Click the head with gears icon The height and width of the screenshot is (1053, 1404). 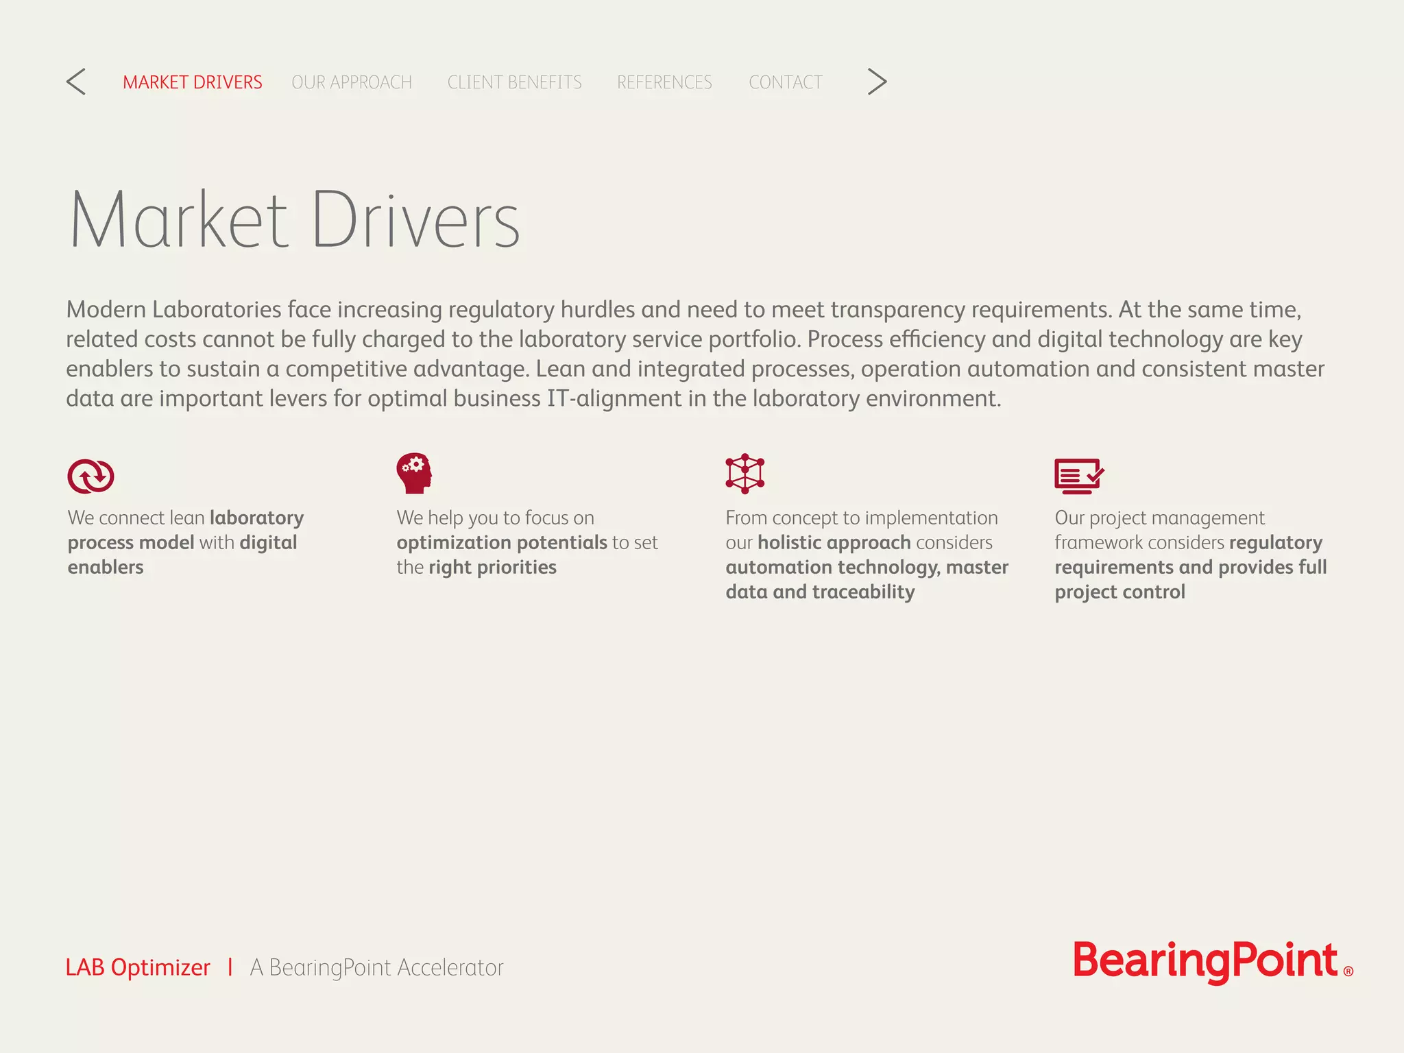414,473
